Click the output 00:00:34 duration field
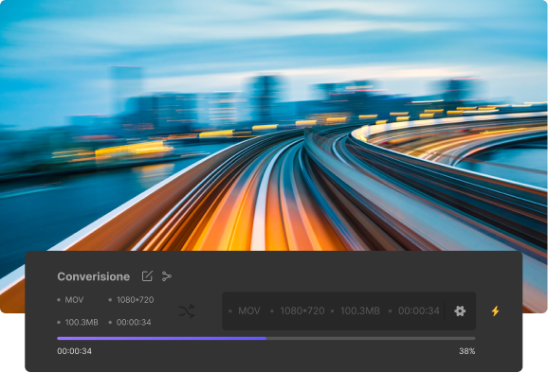The width and height of the screenshot is (548, 373). click(419, 311)
